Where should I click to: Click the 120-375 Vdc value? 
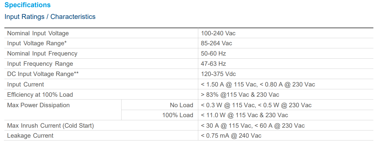218,74
